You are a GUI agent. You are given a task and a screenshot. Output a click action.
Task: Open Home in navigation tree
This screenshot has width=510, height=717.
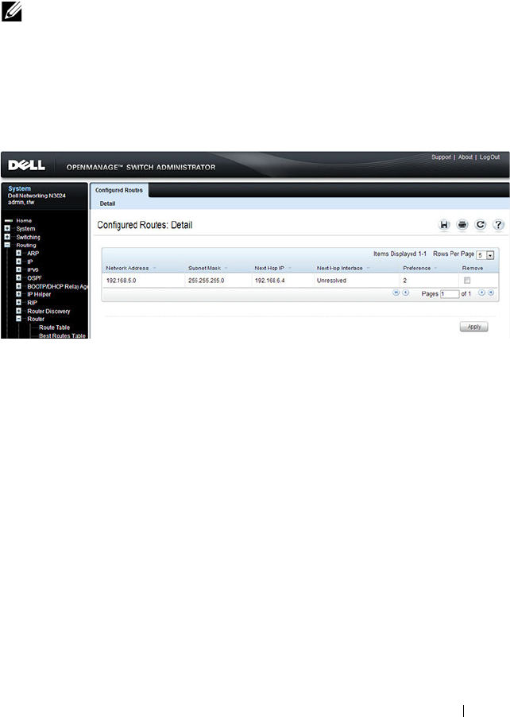24,220
